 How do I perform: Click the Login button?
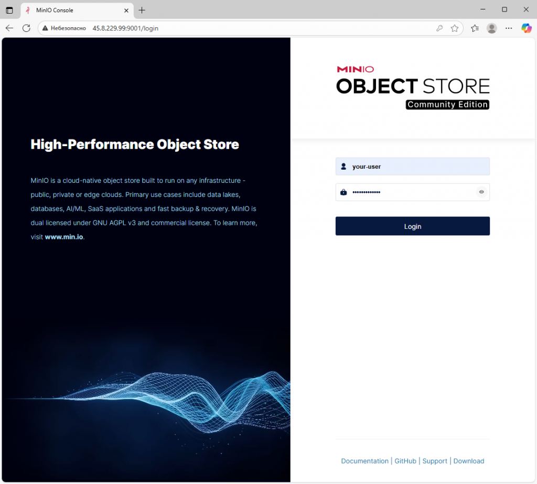[412, 226]
